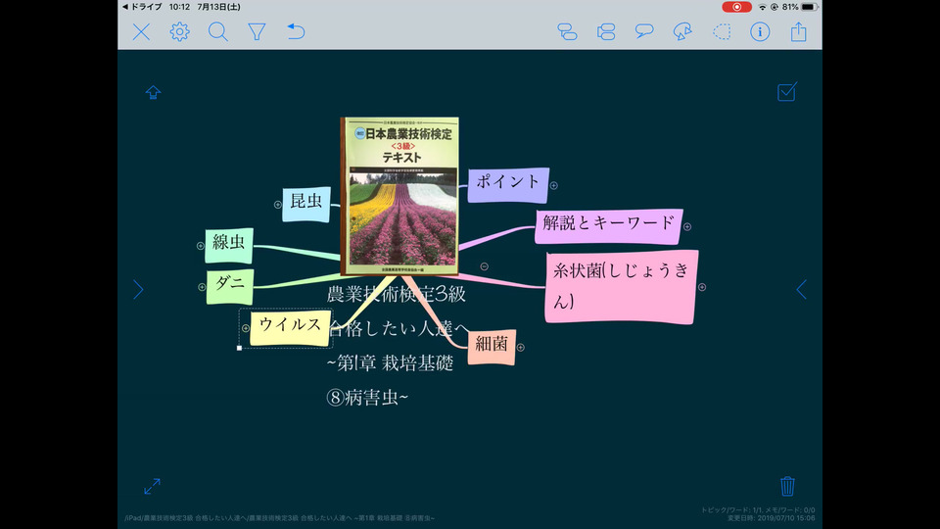
Task: Select the 解説とキーワード topic node
Action: [608, 226]
